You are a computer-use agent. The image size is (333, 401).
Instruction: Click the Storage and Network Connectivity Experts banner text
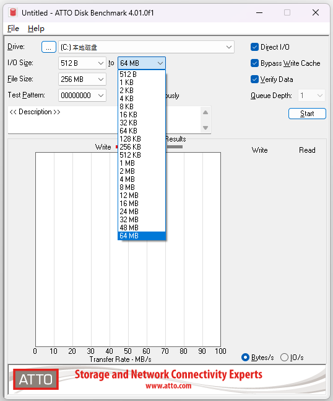coord(168,375)
